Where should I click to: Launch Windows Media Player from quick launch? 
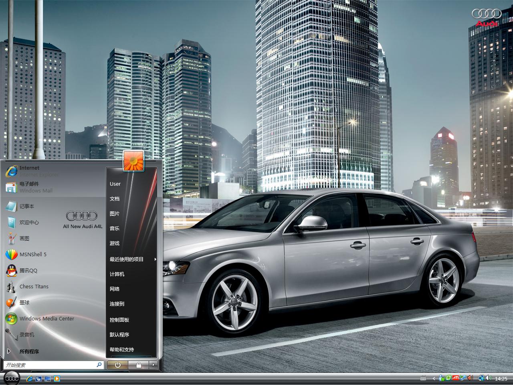[57, 378]
